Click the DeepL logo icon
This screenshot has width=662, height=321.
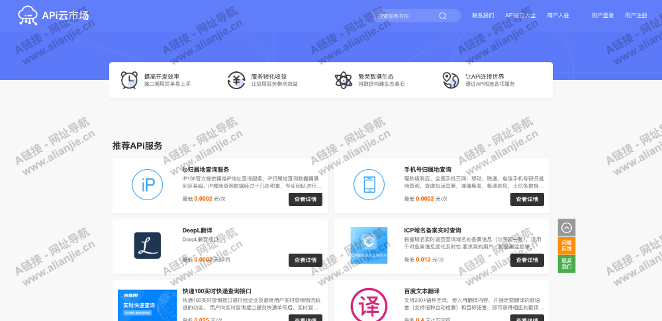(x=148, y=246)
